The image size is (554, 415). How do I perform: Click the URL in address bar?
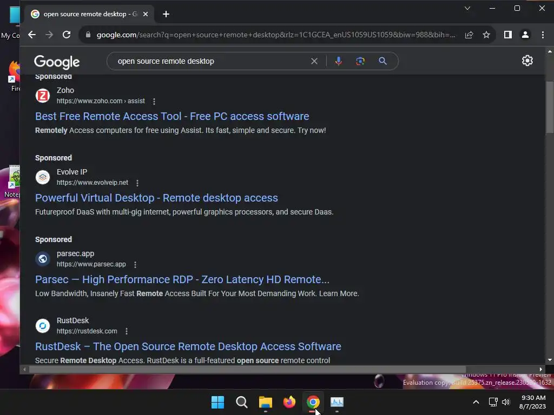pos(275,35)
